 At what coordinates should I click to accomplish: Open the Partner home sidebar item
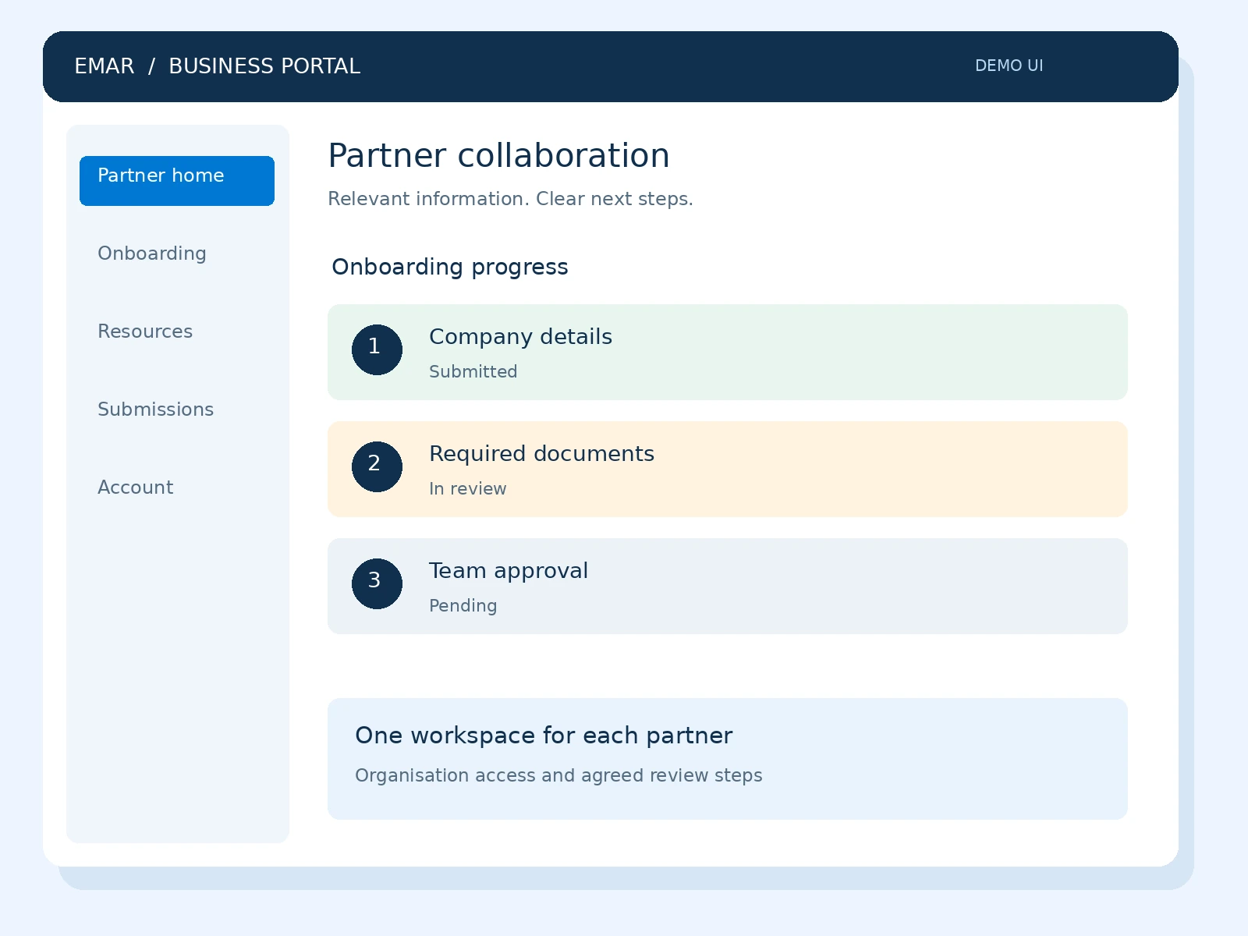tap(177, 181)
